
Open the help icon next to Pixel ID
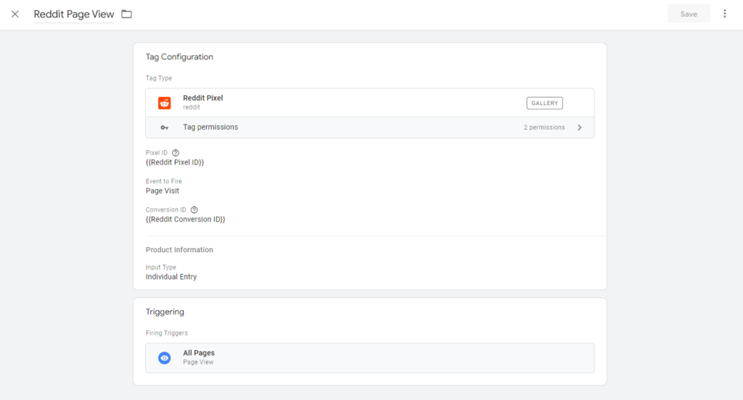176,153
